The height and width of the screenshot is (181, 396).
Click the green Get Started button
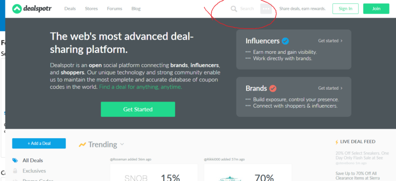(x=138, y=109)
